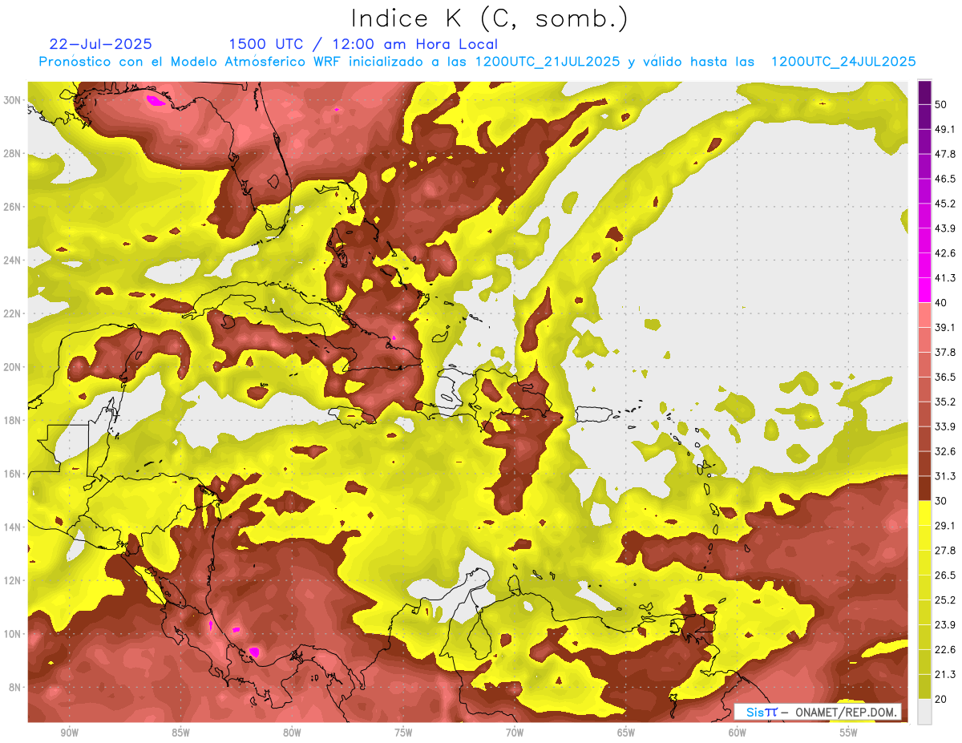Click the colorbar value "32.6"
Viewport: 962px width, 743px height.
click(x=945, y=451)
